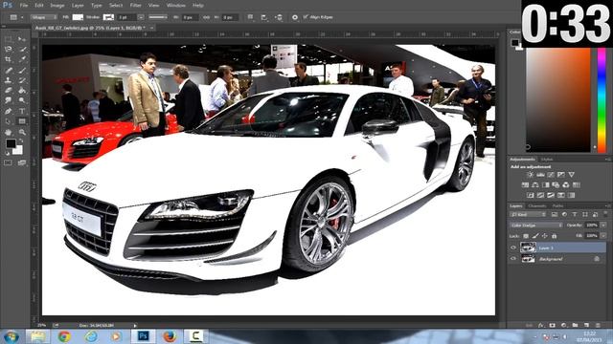The width and height of the screenshot is (613, 344).
Task: Add Exposure adjustment
Action: pyautogui.click(x=561, y=175)
